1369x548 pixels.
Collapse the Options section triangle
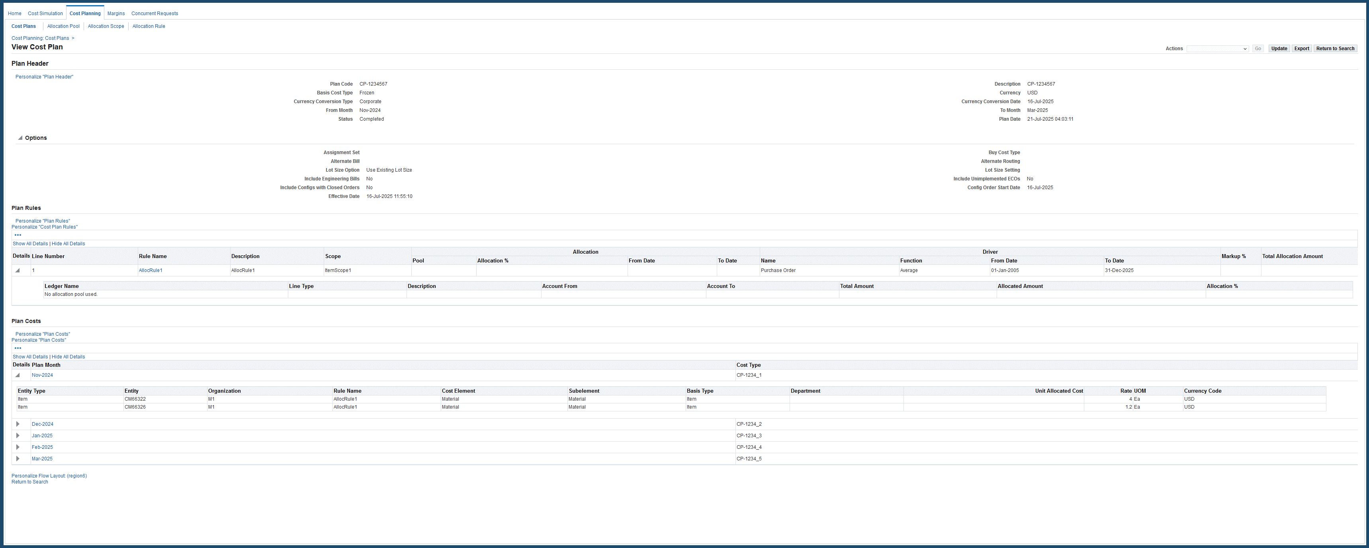[20, 138]
